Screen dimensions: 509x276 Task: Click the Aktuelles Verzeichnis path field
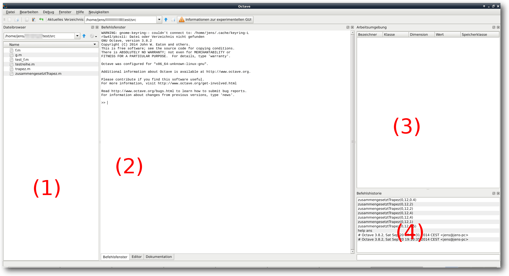[121, 20]
